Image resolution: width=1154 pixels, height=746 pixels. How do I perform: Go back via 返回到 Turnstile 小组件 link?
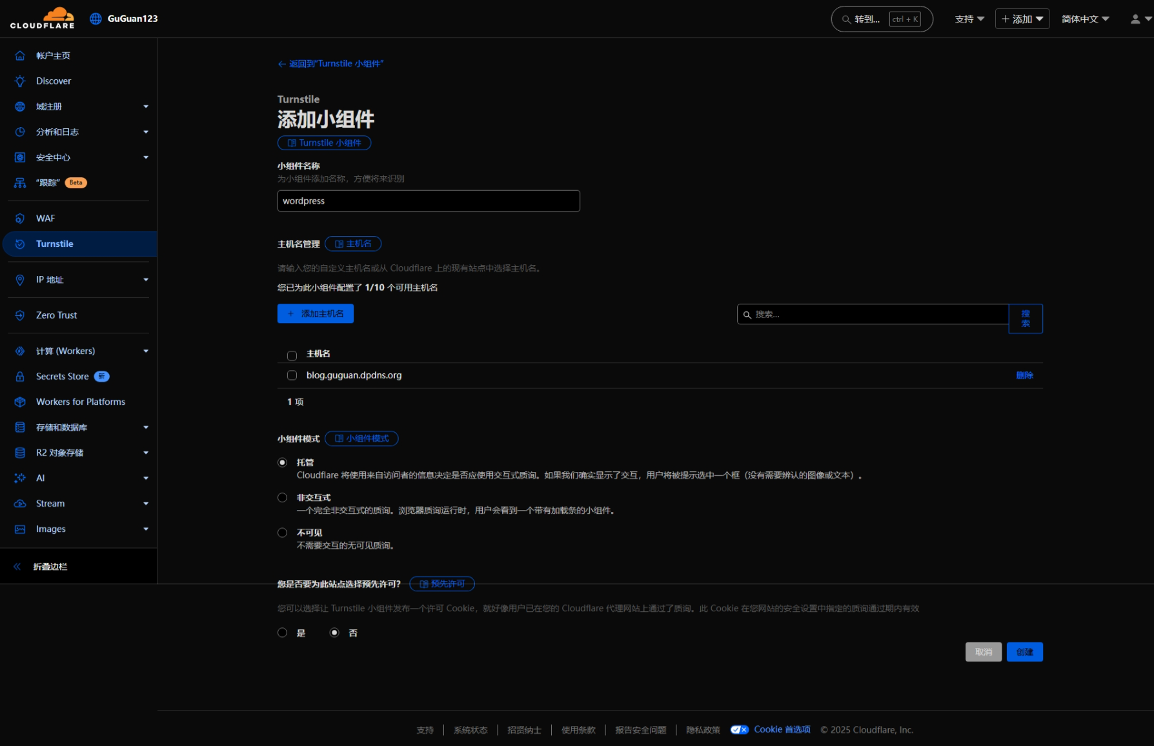click(330, 64)
